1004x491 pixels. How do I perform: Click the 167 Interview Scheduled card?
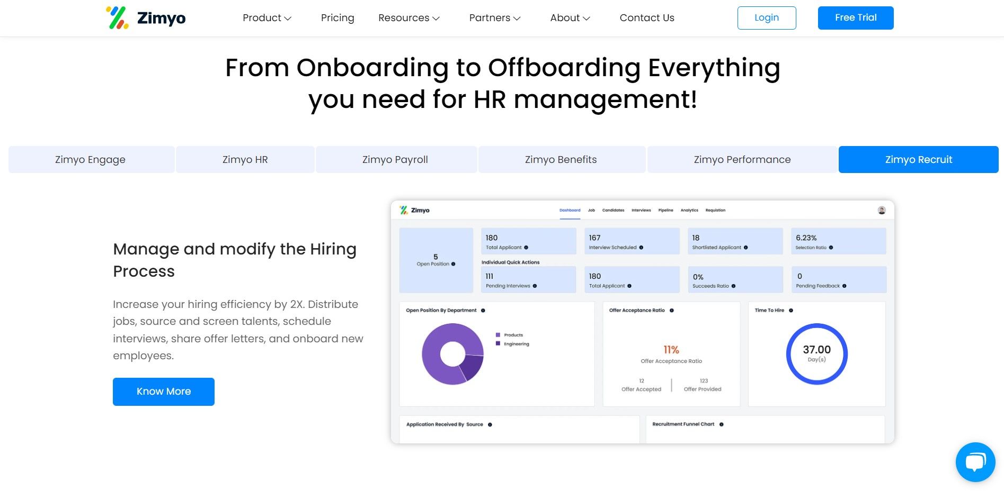click(632, 241)
